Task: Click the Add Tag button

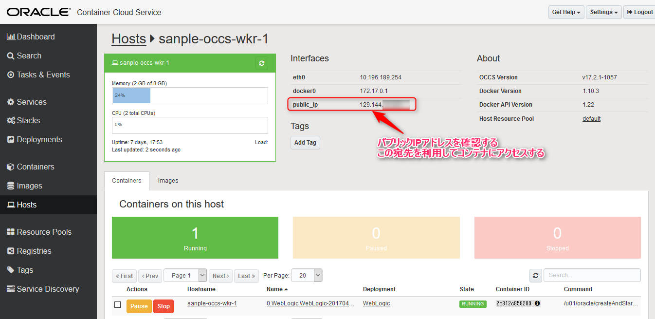Action: pos(305,143)
